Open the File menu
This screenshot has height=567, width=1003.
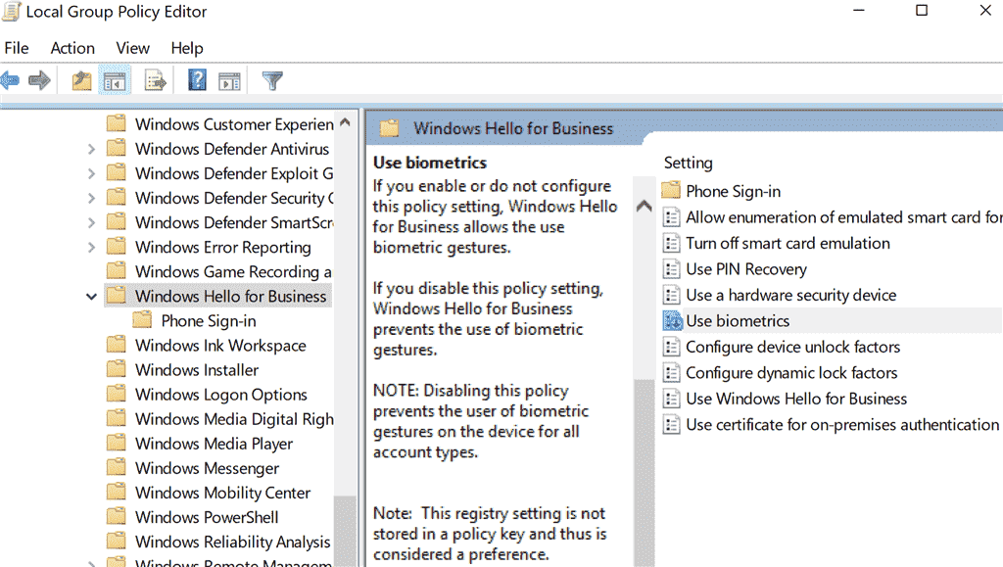coord(17,48)
